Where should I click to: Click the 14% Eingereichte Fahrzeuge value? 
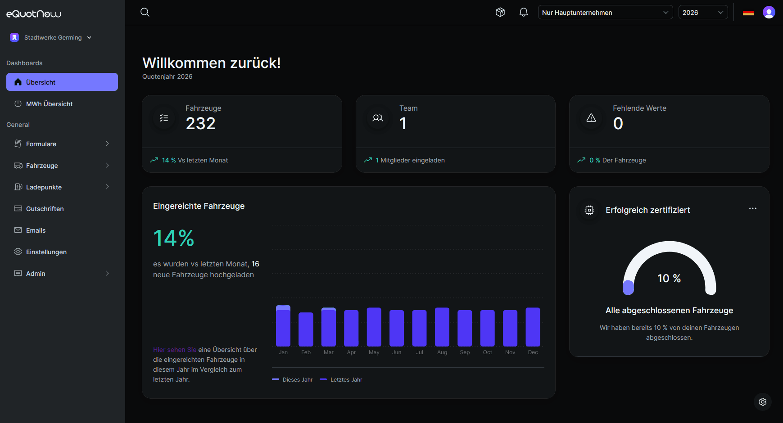(x=174, y=238)
